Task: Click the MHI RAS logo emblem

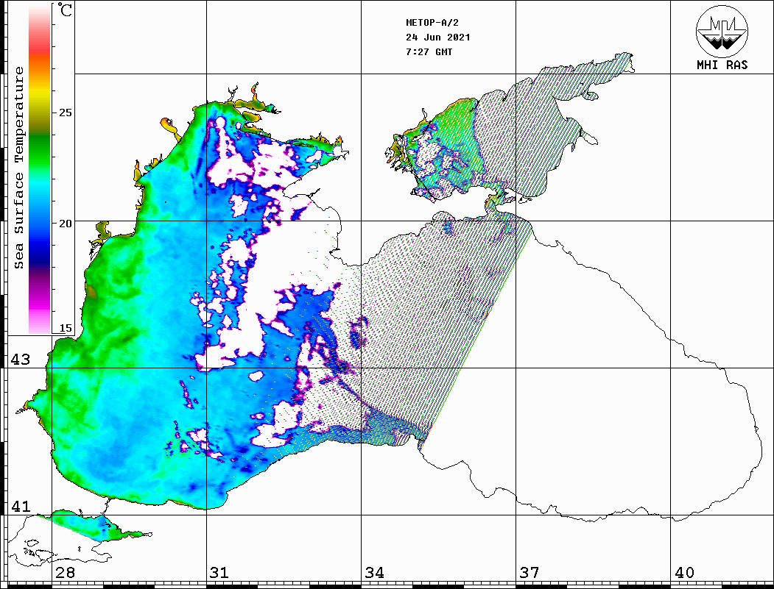Action: click(x=722, y=31)
